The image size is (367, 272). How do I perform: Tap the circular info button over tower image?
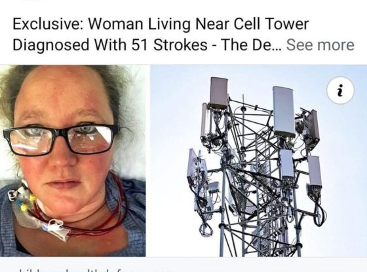(340, 90)
